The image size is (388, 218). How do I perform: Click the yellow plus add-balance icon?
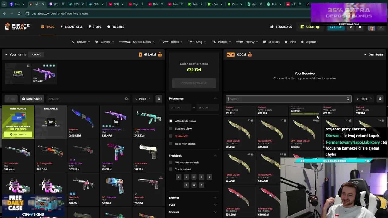[x=318, y=27]
